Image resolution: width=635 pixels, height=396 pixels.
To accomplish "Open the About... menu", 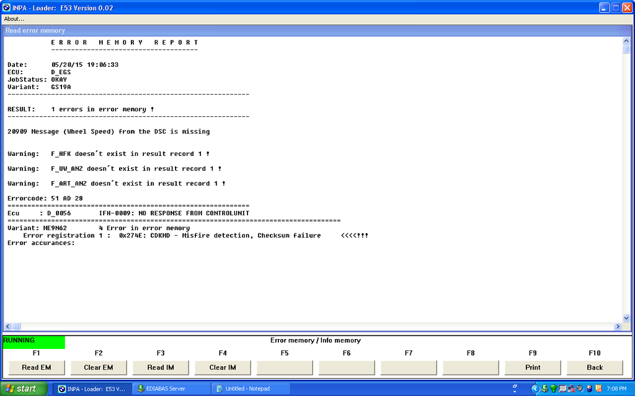I will tap(14, 19).
